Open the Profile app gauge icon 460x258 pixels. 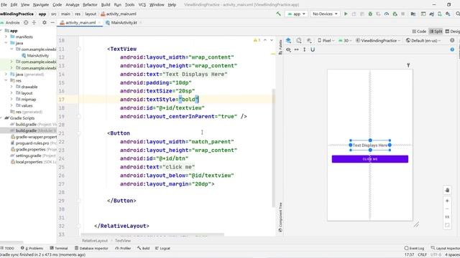click(387, 14)
